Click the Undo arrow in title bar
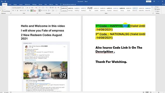Image resolution: width=165 pixels, height=93 pixels. pos(2,2)
